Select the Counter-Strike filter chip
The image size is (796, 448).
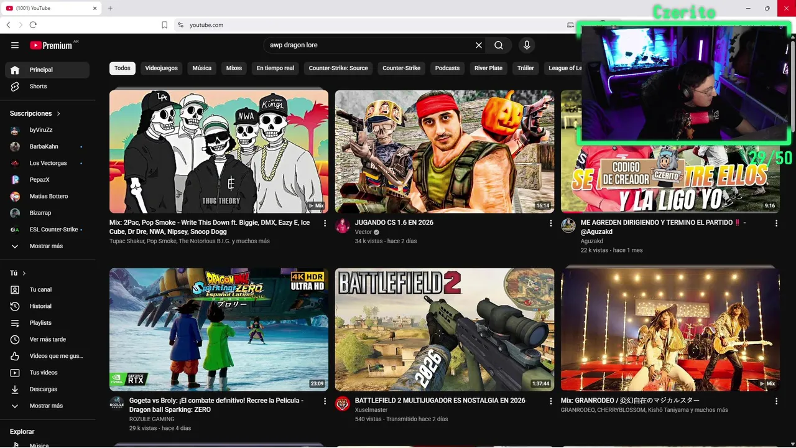pyautogui.click(x=402, y=68)
